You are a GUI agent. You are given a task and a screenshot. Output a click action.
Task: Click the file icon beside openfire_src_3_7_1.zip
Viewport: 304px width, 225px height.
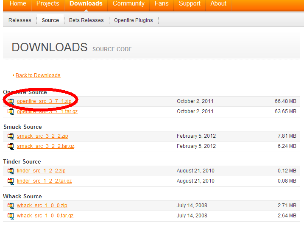tap(11, 101)
